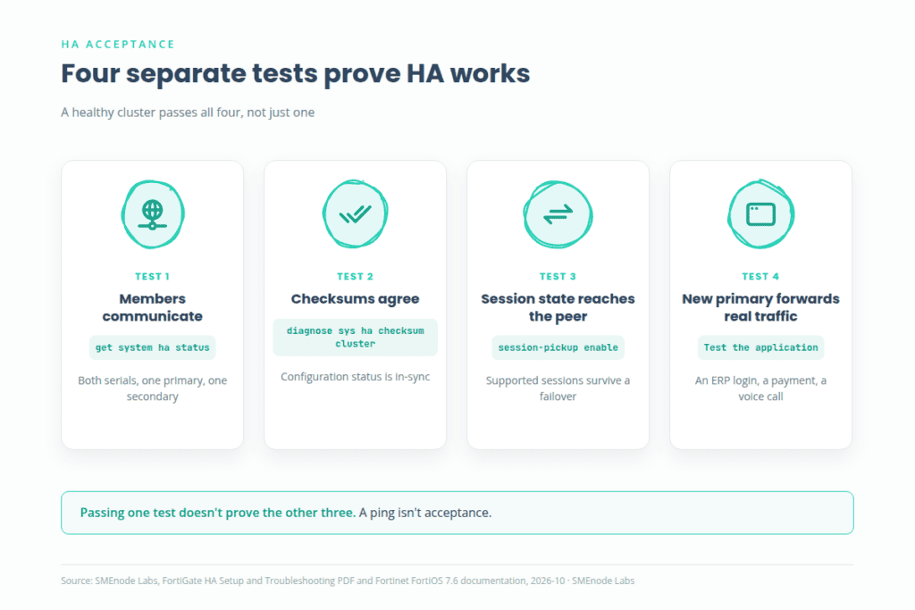
Task: Click the source citation footer line
Action: click(x=348, y=581)
